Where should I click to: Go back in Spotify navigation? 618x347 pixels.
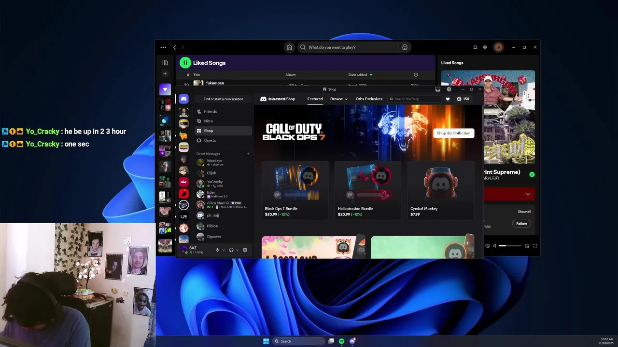pyautogui.click(x=175, y=47)
